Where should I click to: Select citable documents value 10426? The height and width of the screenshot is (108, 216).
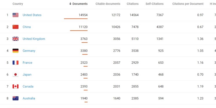pos(116,27)
